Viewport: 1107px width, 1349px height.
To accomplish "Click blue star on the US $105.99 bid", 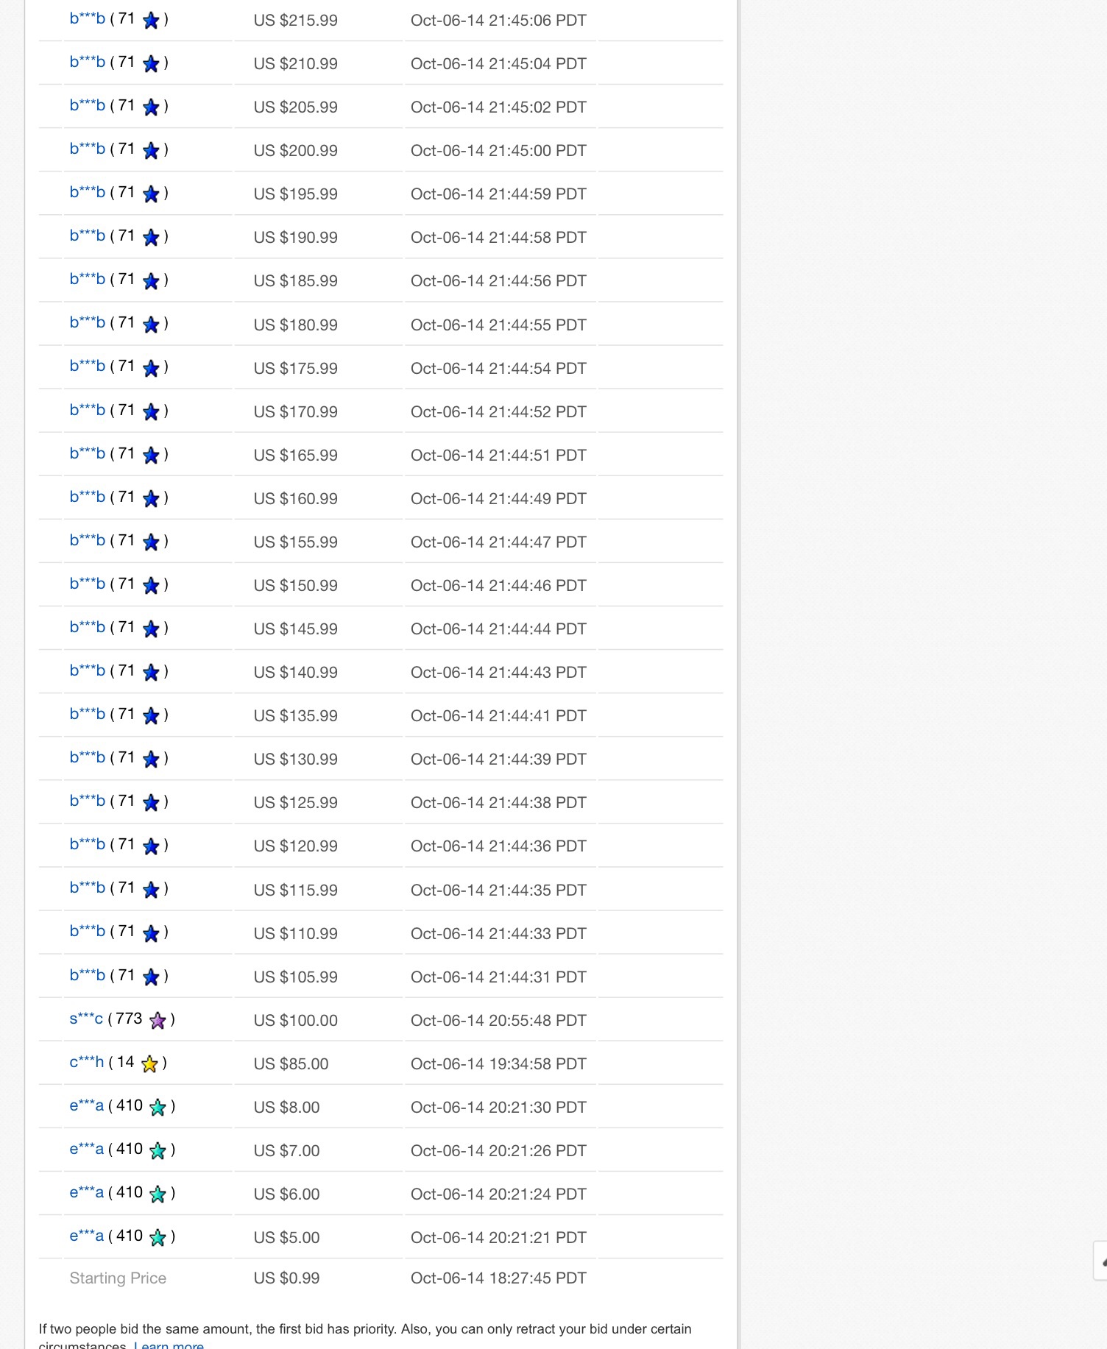I will 151,977.
